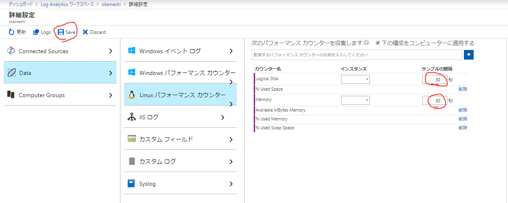The image size is (508, 203).
Task: Toggle 下の構成をコンピューターに適用する checkbox
Action: tap(378, 43)
